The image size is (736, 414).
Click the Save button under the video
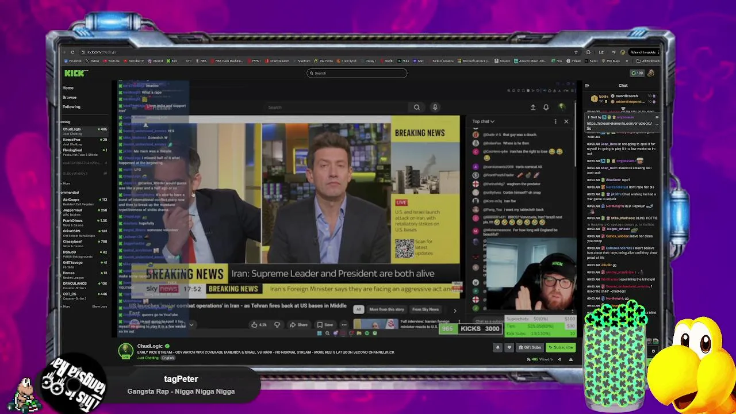[324, 325]
